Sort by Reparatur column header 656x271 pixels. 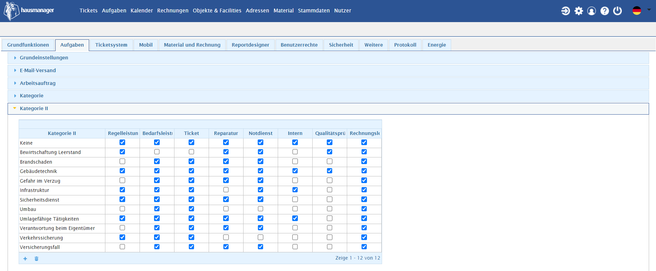pos(226,133)
